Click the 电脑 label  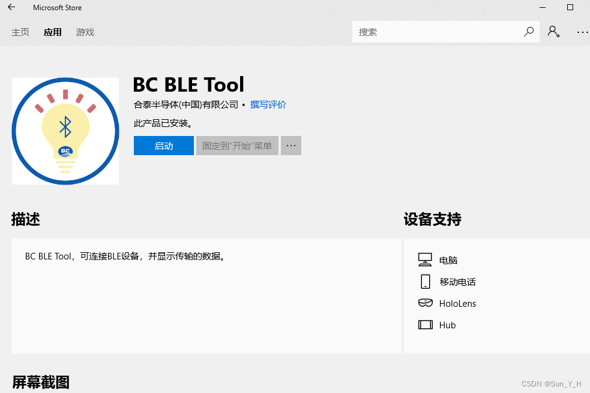click(x=448, y=260)
